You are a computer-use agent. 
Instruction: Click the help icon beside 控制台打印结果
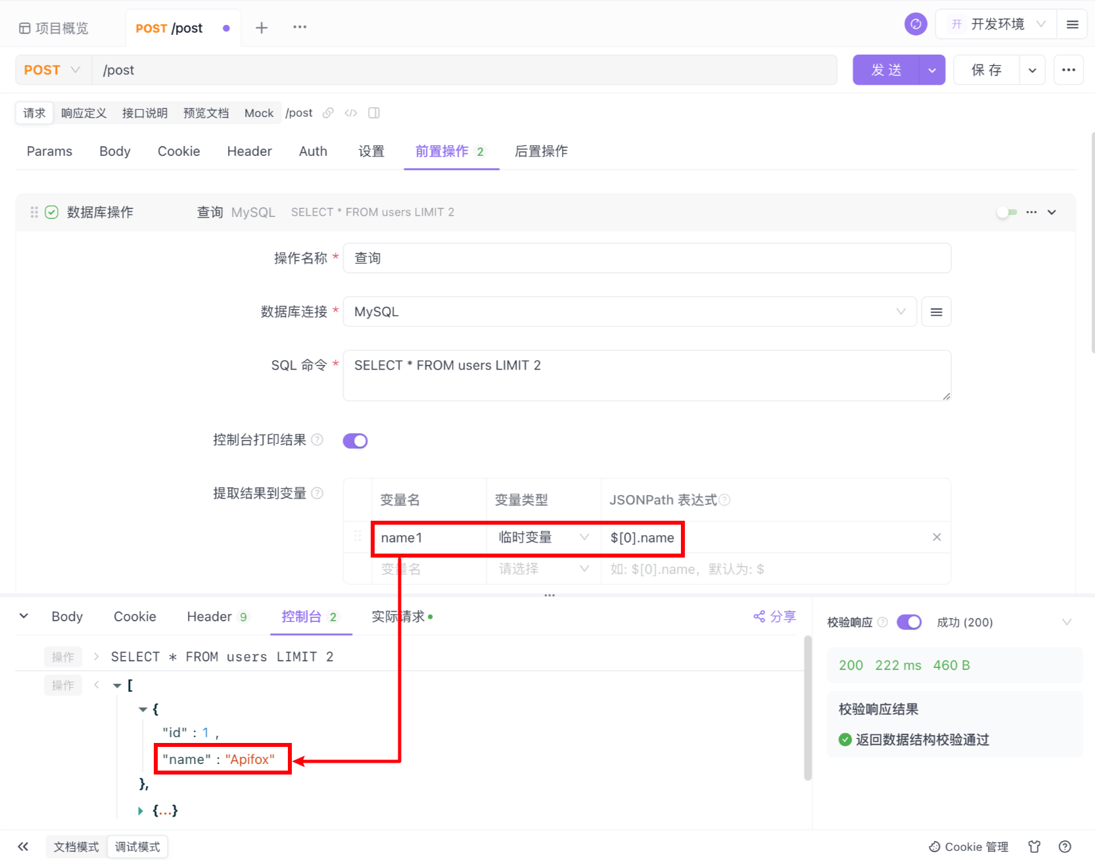pos(317,440)
